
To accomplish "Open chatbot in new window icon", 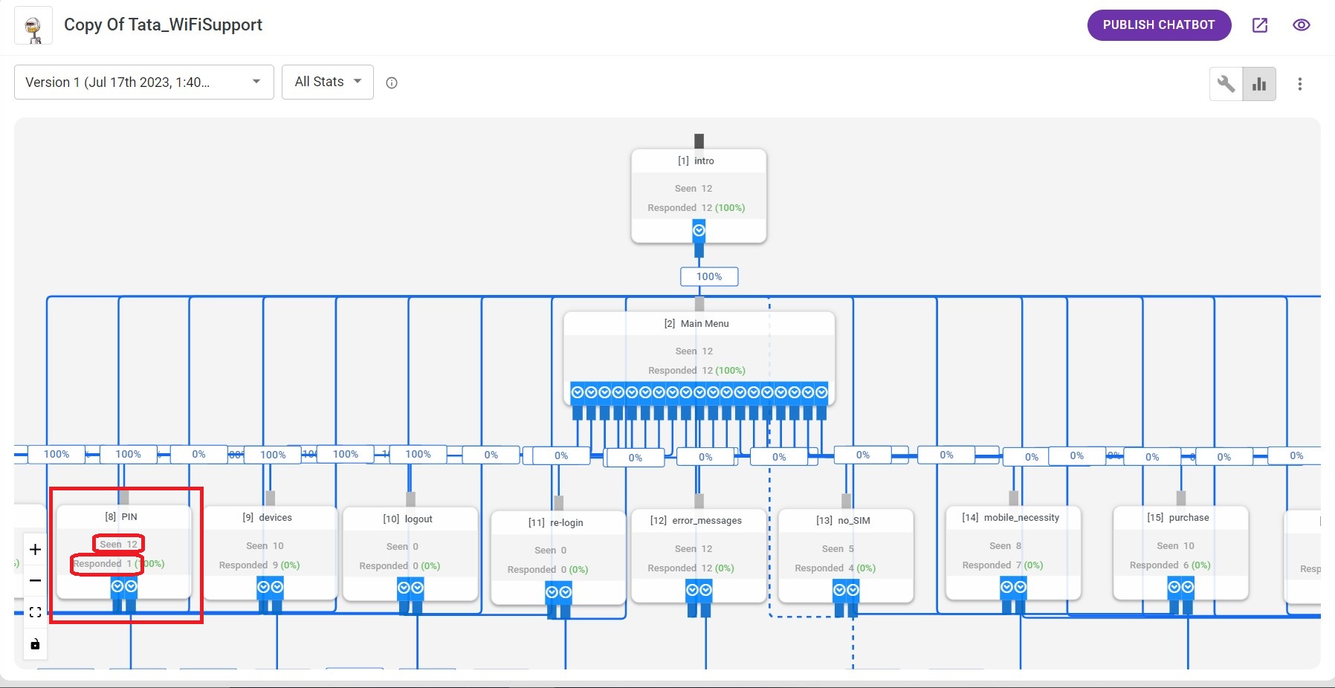I will point(1260,25).
